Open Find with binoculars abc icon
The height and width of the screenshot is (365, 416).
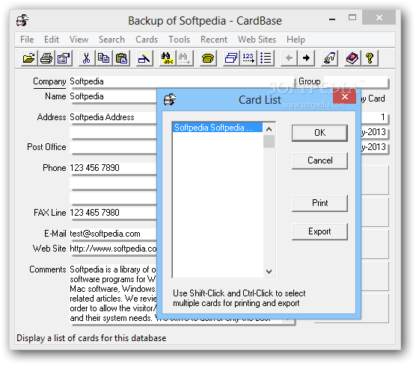click(x=168, y=58)
